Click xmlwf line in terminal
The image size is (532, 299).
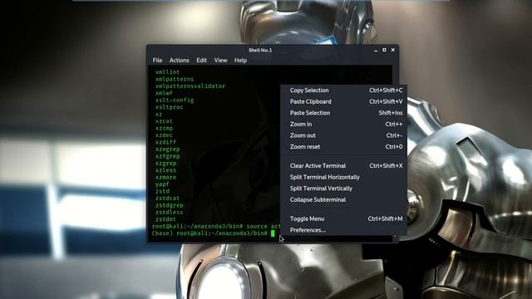point(164,93)
